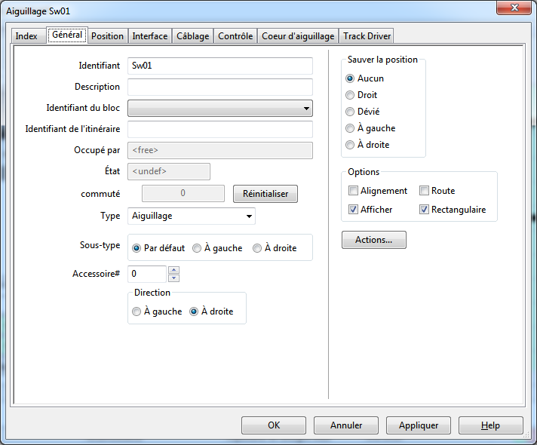Open the Actions... dialog
This screenshot has width=537, height=445.
(x=374, y=240)
